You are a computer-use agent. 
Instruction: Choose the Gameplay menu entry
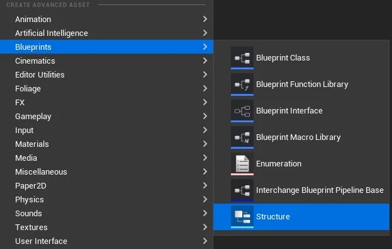click(106, 116)
